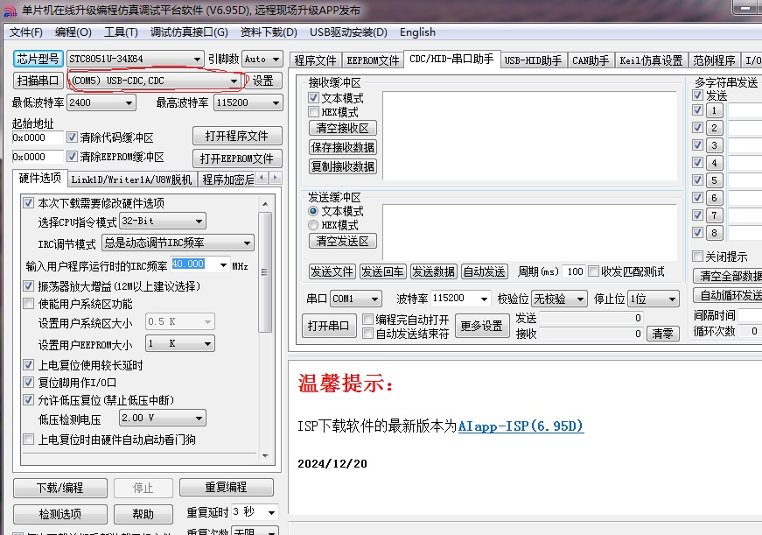
Task: Toggle 允许低压复位 checkbox
Action: [x=28, y=400]
